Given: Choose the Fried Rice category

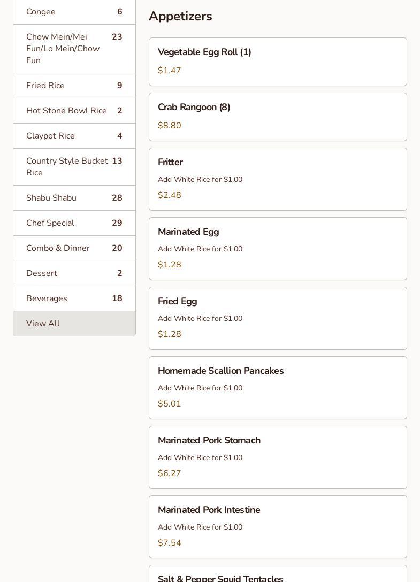Looking at the screenshot, I should click(x=74, y=86).
